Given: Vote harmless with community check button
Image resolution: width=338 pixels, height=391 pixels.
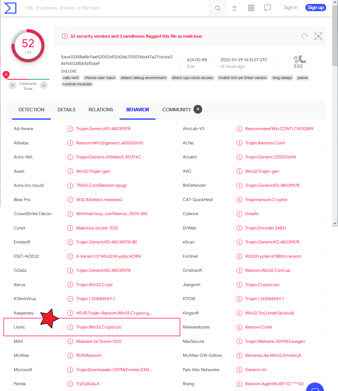Looking at the screenshot, I should pos(44,85).
